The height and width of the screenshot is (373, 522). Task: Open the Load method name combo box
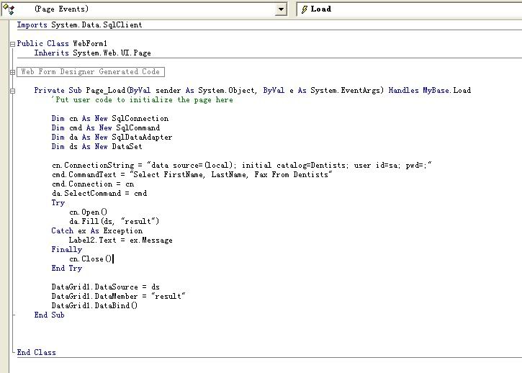pyautogui.click(x=409, y=9)
